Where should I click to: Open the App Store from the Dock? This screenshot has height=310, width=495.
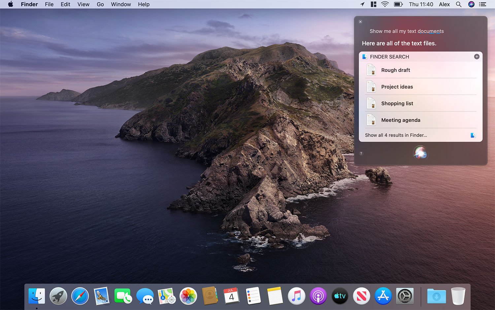point(383,296)
